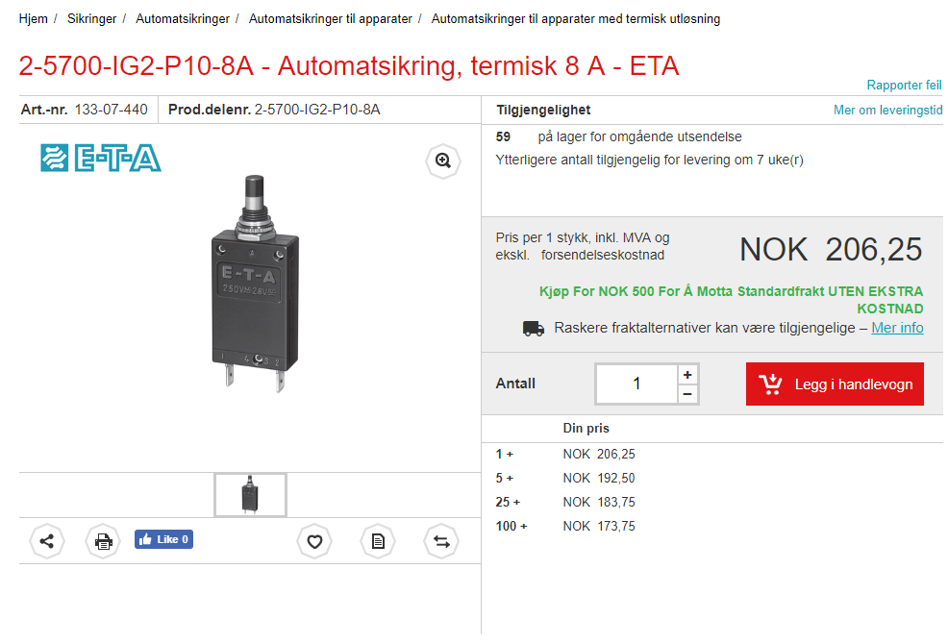The image size is (948, 644).
Task: Click Legg i handlevogn button
Action: click(835, 384)
